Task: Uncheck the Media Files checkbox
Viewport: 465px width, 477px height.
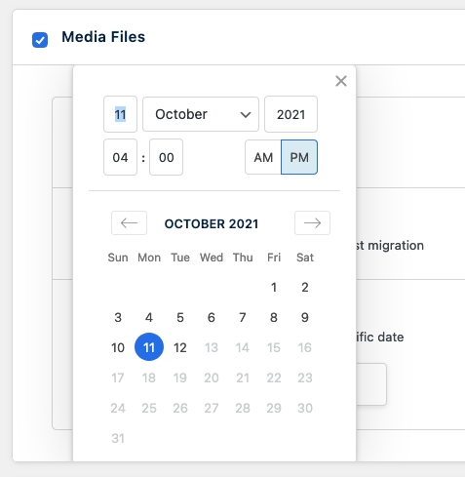Action: [40, 40]
